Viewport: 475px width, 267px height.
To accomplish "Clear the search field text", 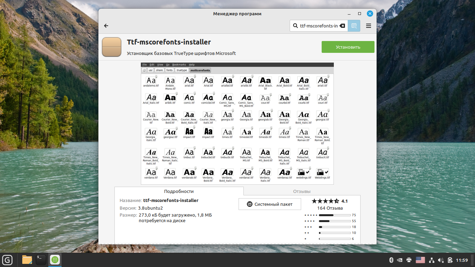I will [343, 26].
